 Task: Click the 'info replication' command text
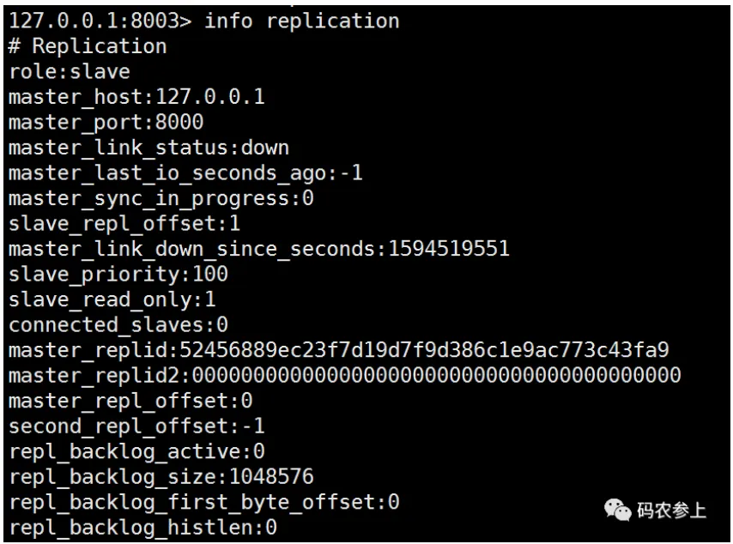[301, 21]
